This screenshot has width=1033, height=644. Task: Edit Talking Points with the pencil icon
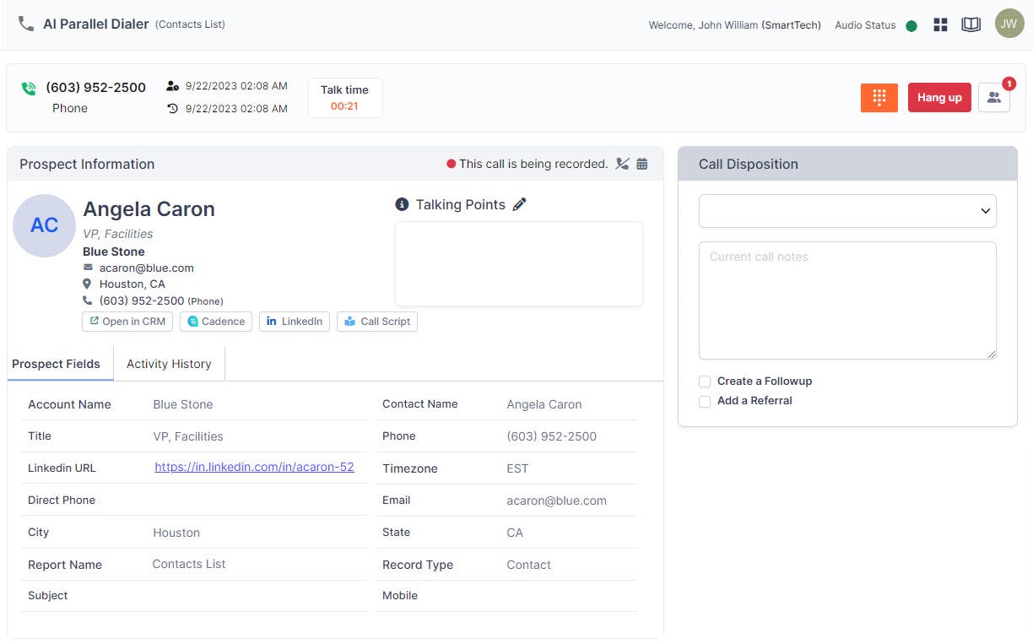point(519,204)
